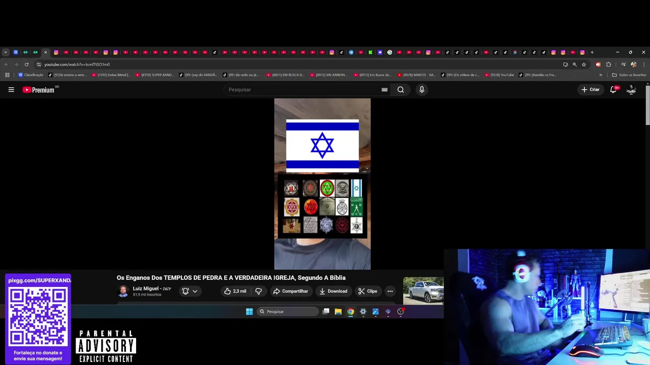Open the Windows Start button

point(249,312)
